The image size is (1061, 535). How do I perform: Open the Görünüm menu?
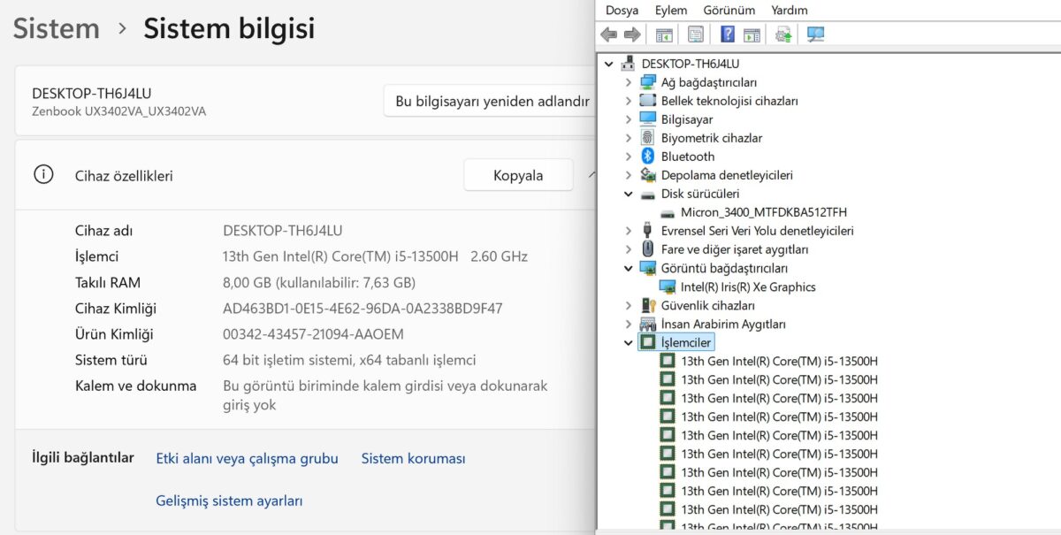click(729, 10)
